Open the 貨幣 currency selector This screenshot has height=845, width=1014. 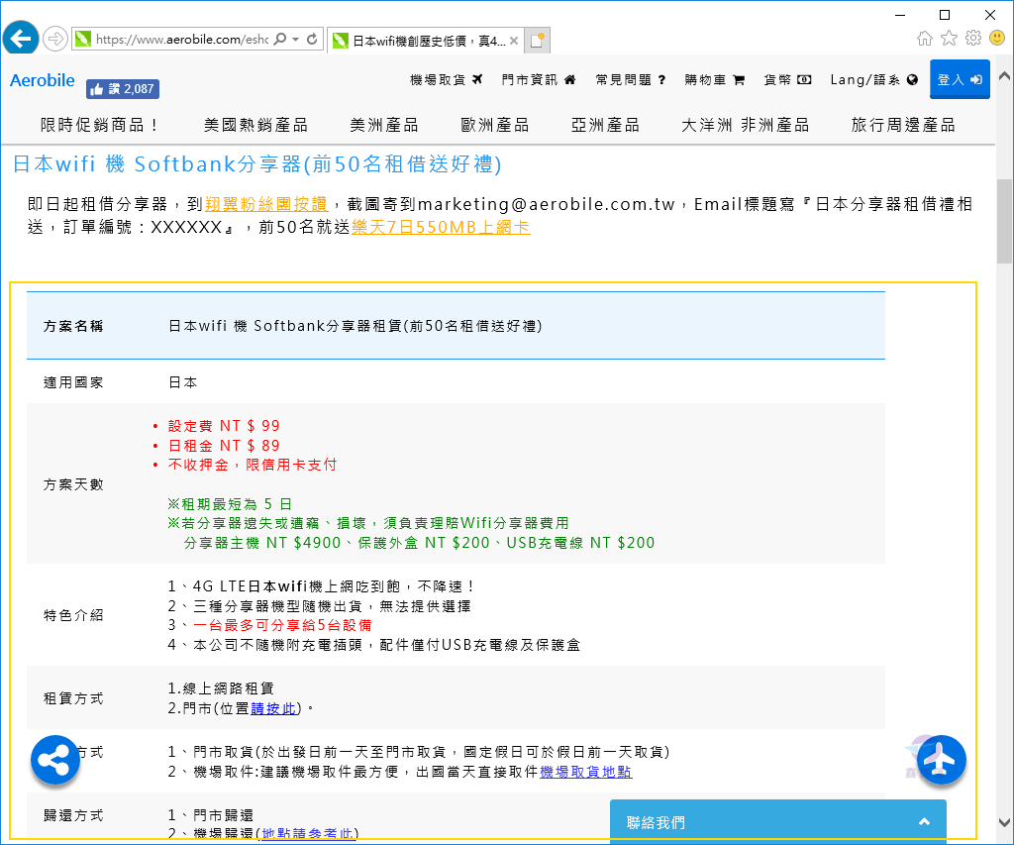(x=787, y=79)
